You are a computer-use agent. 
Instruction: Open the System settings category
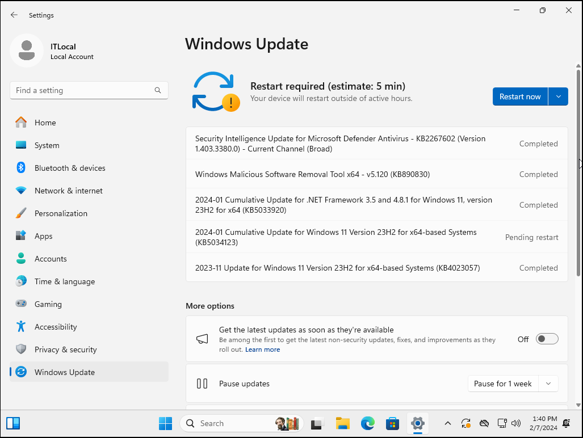[x=89, y=145]
